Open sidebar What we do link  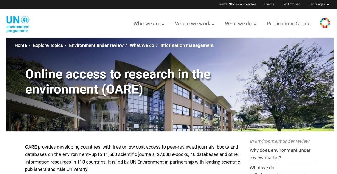pyautogui.click(x=262, y=168)
